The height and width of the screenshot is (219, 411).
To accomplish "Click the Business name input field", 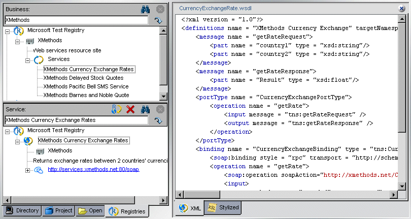I will coord(76,20).
